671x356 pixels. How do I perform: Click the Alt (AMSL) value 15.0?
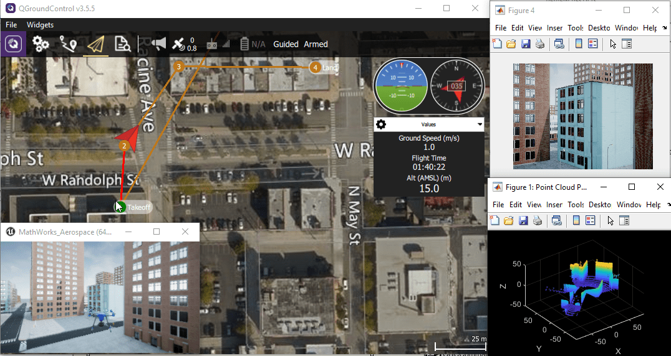pyautogui.click(x=429, y=188)
